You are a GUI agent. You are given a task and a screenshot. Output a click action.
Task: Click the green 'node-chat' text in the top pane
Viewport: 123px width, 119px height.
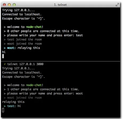(34, 27)
